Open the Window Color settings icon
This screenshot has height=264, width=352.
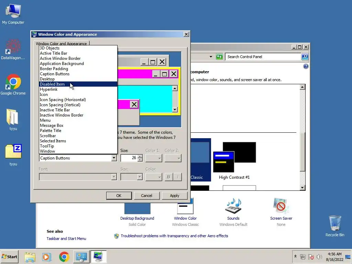(185, 209)
